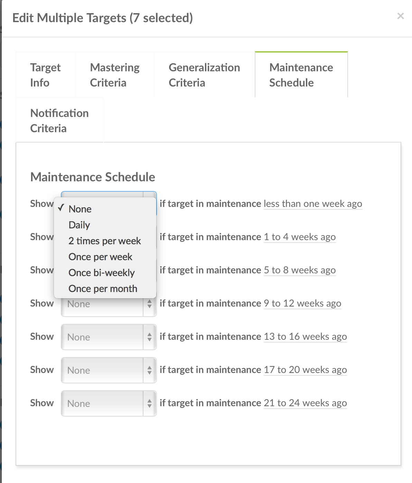The image size is (412, 483).
Task: Click the Maintenance Schedule section heading
Action: tap(93, 177)
